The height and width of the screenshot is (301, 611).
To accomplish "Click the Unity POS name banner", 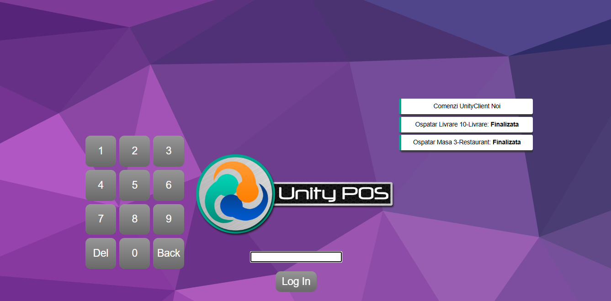I will (x=334, y=195).
